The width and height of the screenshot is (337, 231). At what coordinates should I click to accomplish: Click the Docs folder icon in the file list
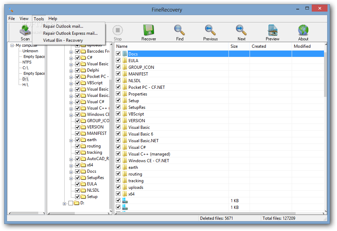(125, 54)
